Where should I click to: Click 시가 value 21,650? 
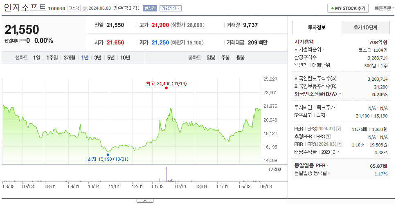point(115,42)
